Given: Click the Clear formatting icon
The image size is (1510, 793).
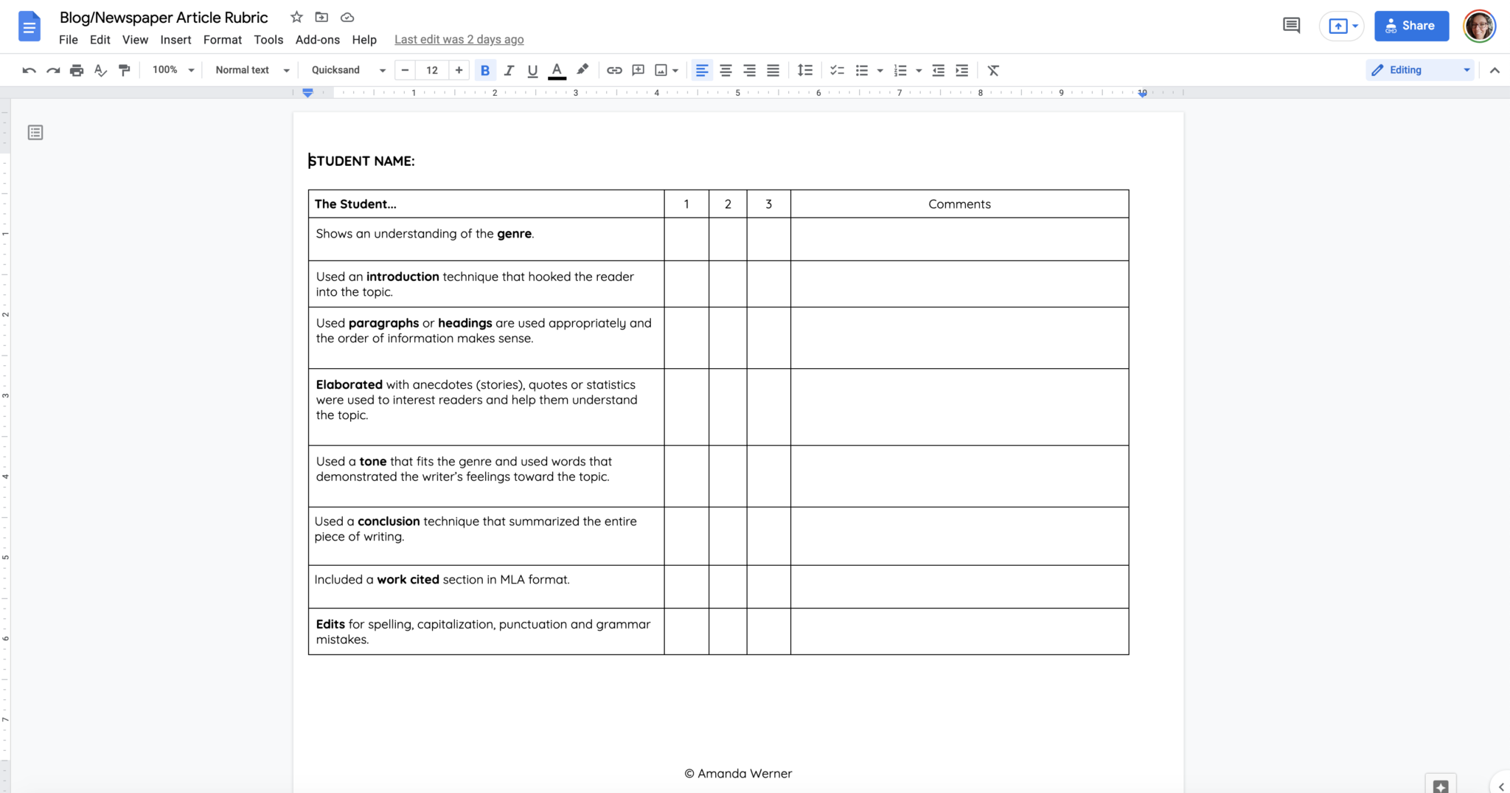Looking at the screenshot, I should (992, 70).
